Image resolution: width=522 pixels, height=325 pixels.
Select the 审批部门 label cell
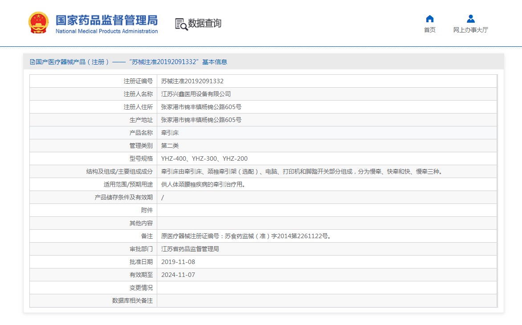[x=93, y=249]
